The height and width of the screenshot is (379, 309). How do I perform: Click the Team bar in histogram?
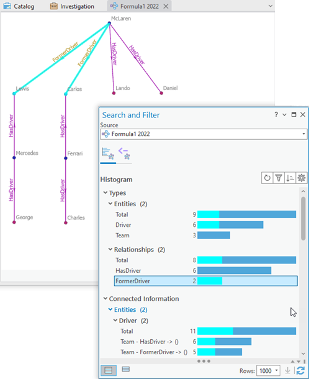coord(213,235)
